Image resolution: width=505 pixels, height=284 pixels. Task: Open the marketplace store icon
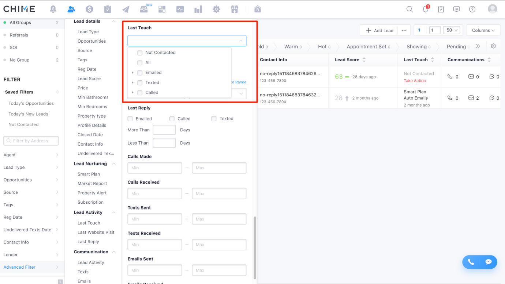coord(235,9)
